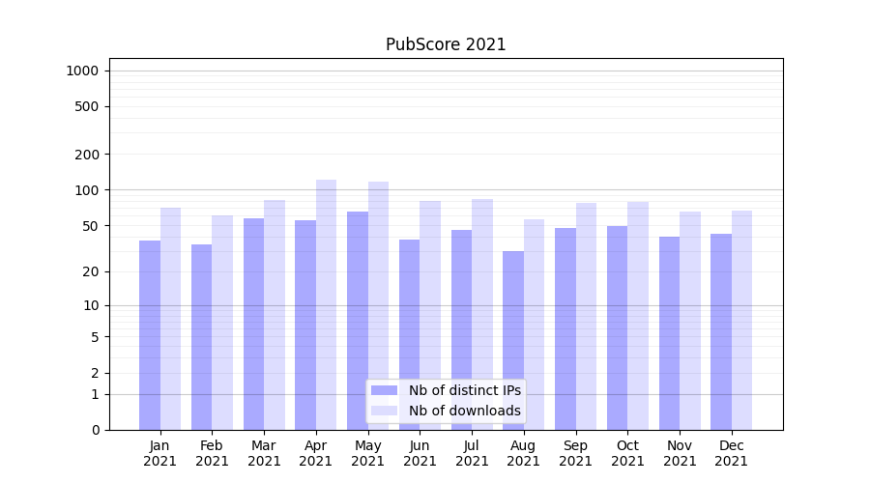The height and width of the screenshot is (483, 870).
Task: Click the 1000 y-axis tick label
Action: point(82,71)
